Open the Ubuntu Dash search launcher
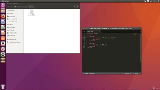 [x=3, y=5]
